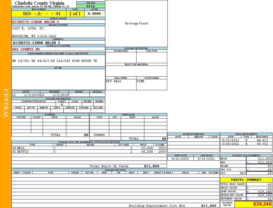Click the physical address 606 COUNTY RD
Viewport: 273px width, 208px height.
[26, 49]
